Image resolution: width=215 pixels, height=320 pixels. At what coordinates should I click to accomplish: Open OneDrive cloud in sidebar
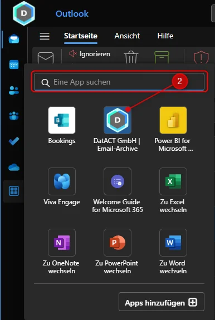tap(14, 167)
